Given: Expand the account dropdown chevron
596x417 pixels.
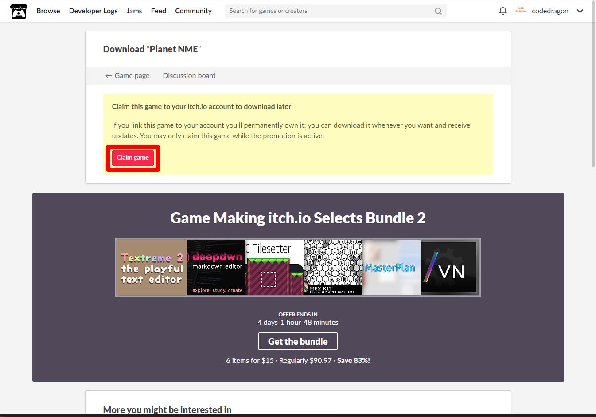Looking at the screenshot, I should pyautogui.click(x=580, y=11).
